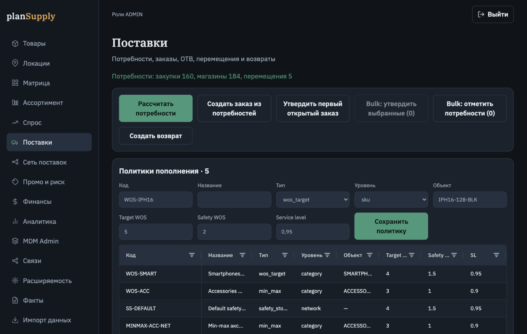Open the Уровень dropdown showing sku
527x334 pixels.
click(x=391, y=199)
